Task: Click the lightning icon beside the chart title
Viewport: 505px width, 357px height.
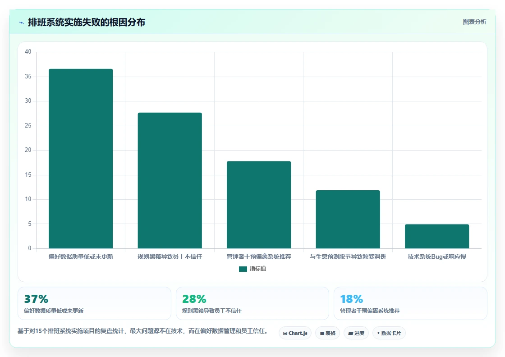Action: [22, 23]
